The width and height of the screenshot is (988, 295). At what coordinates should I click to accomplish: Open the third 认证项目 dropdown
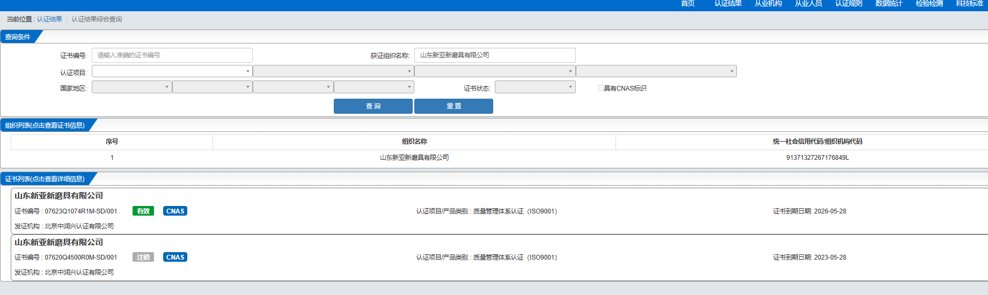tap(495, 71)
